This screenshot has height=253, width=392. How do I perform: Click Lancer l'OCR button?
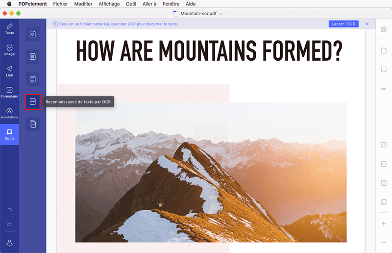coord(343,24)
